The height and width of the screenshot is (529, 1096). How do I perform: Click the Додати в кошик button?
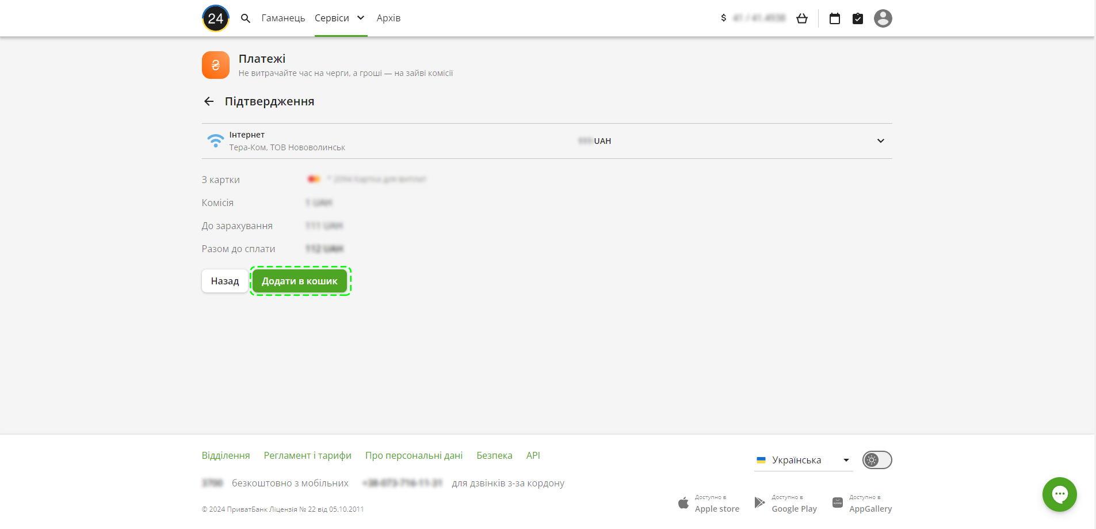tap(300, 281)
